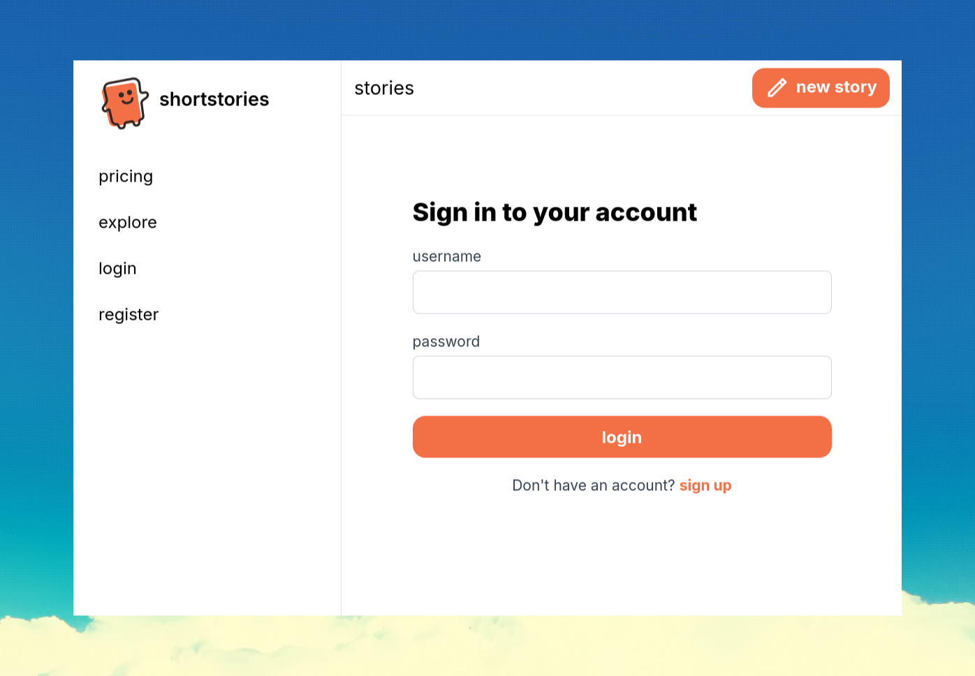Click the pencil icon on new story
975x676 pixels.
point(777,88)
